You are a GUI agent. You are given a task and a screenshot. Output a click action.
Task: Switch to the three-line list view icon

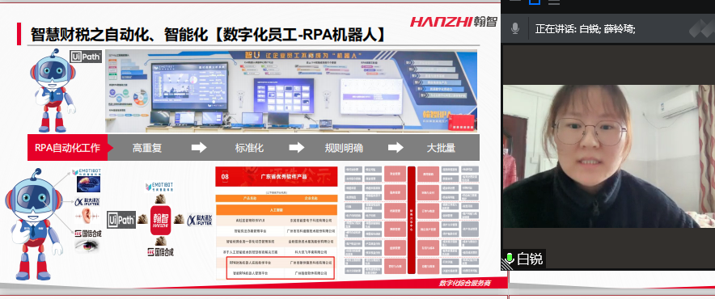(553, 2)
